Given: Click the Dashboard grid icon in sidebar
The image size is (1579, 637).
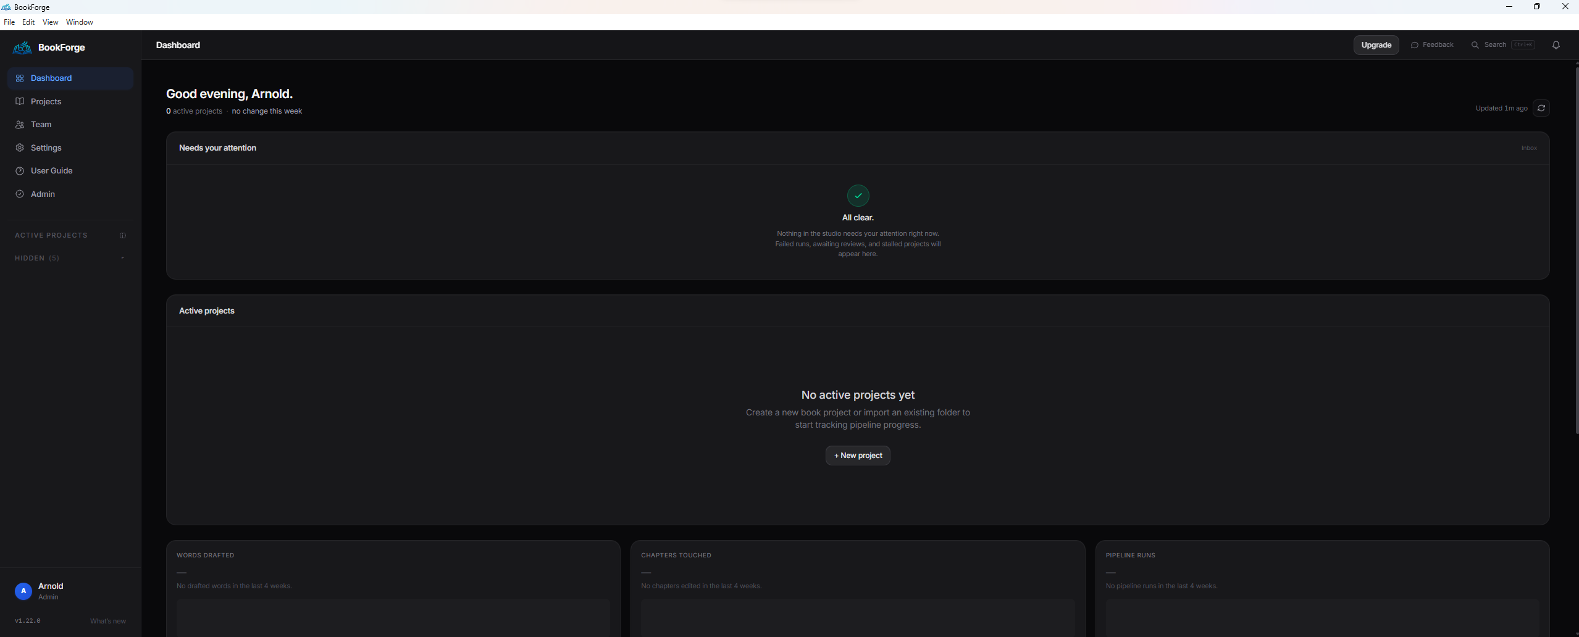Looking at the screenshot, I should pos(20,78).
